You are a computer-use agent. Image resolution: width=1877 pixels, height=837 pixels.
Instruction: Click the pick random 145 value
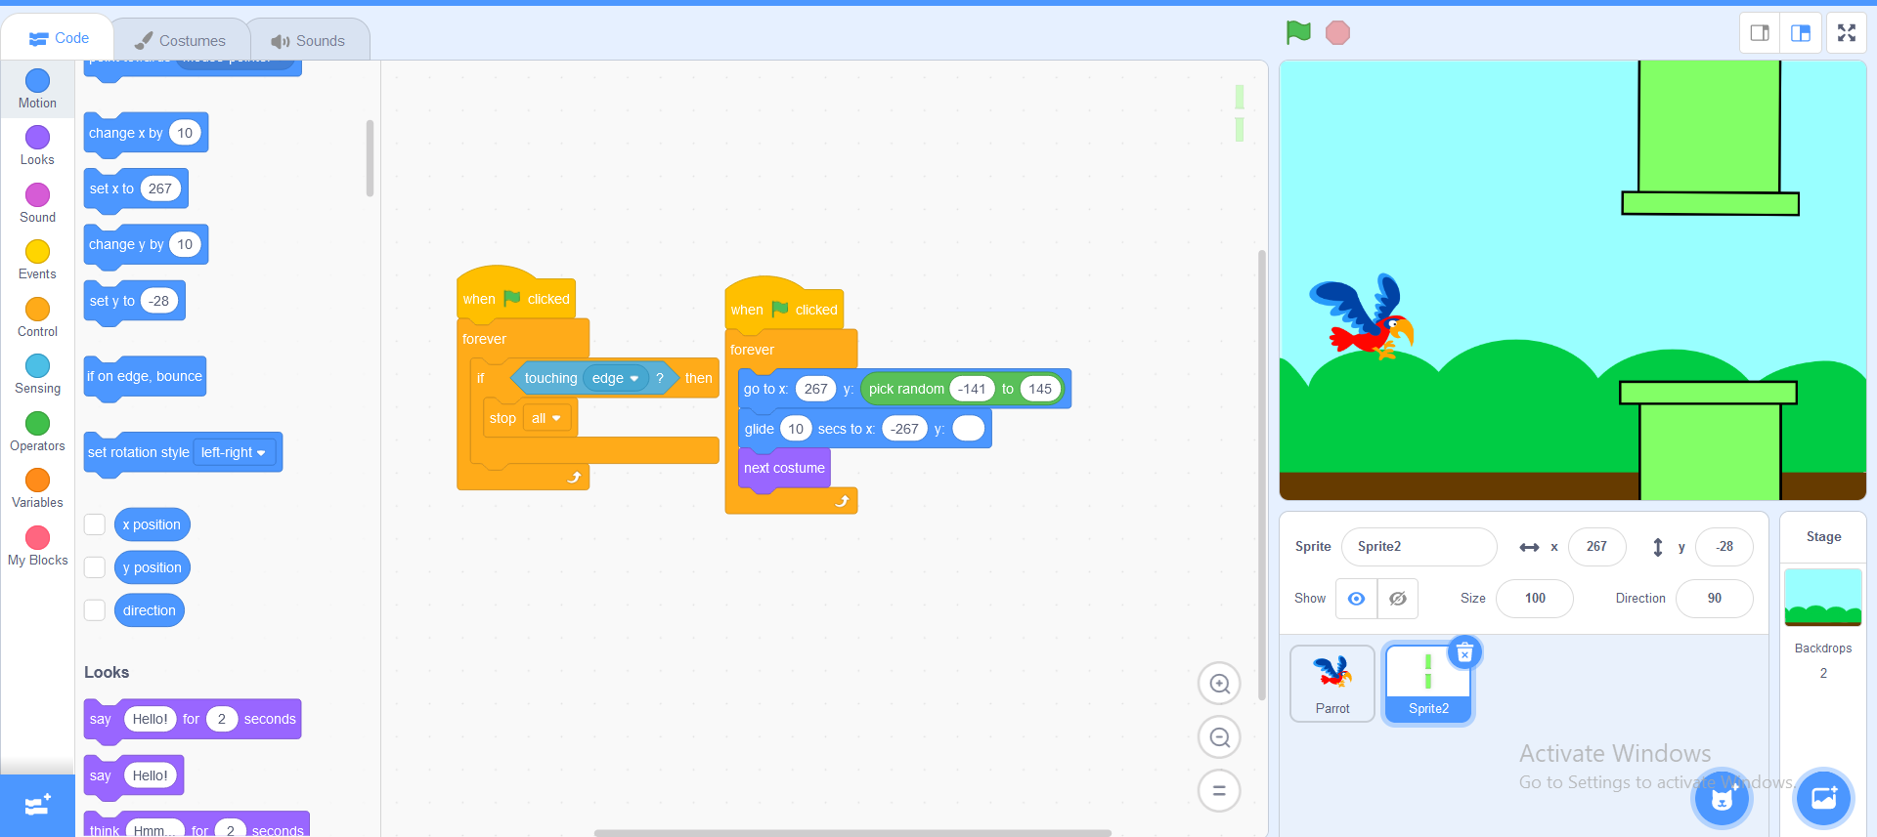(1040, 389)
